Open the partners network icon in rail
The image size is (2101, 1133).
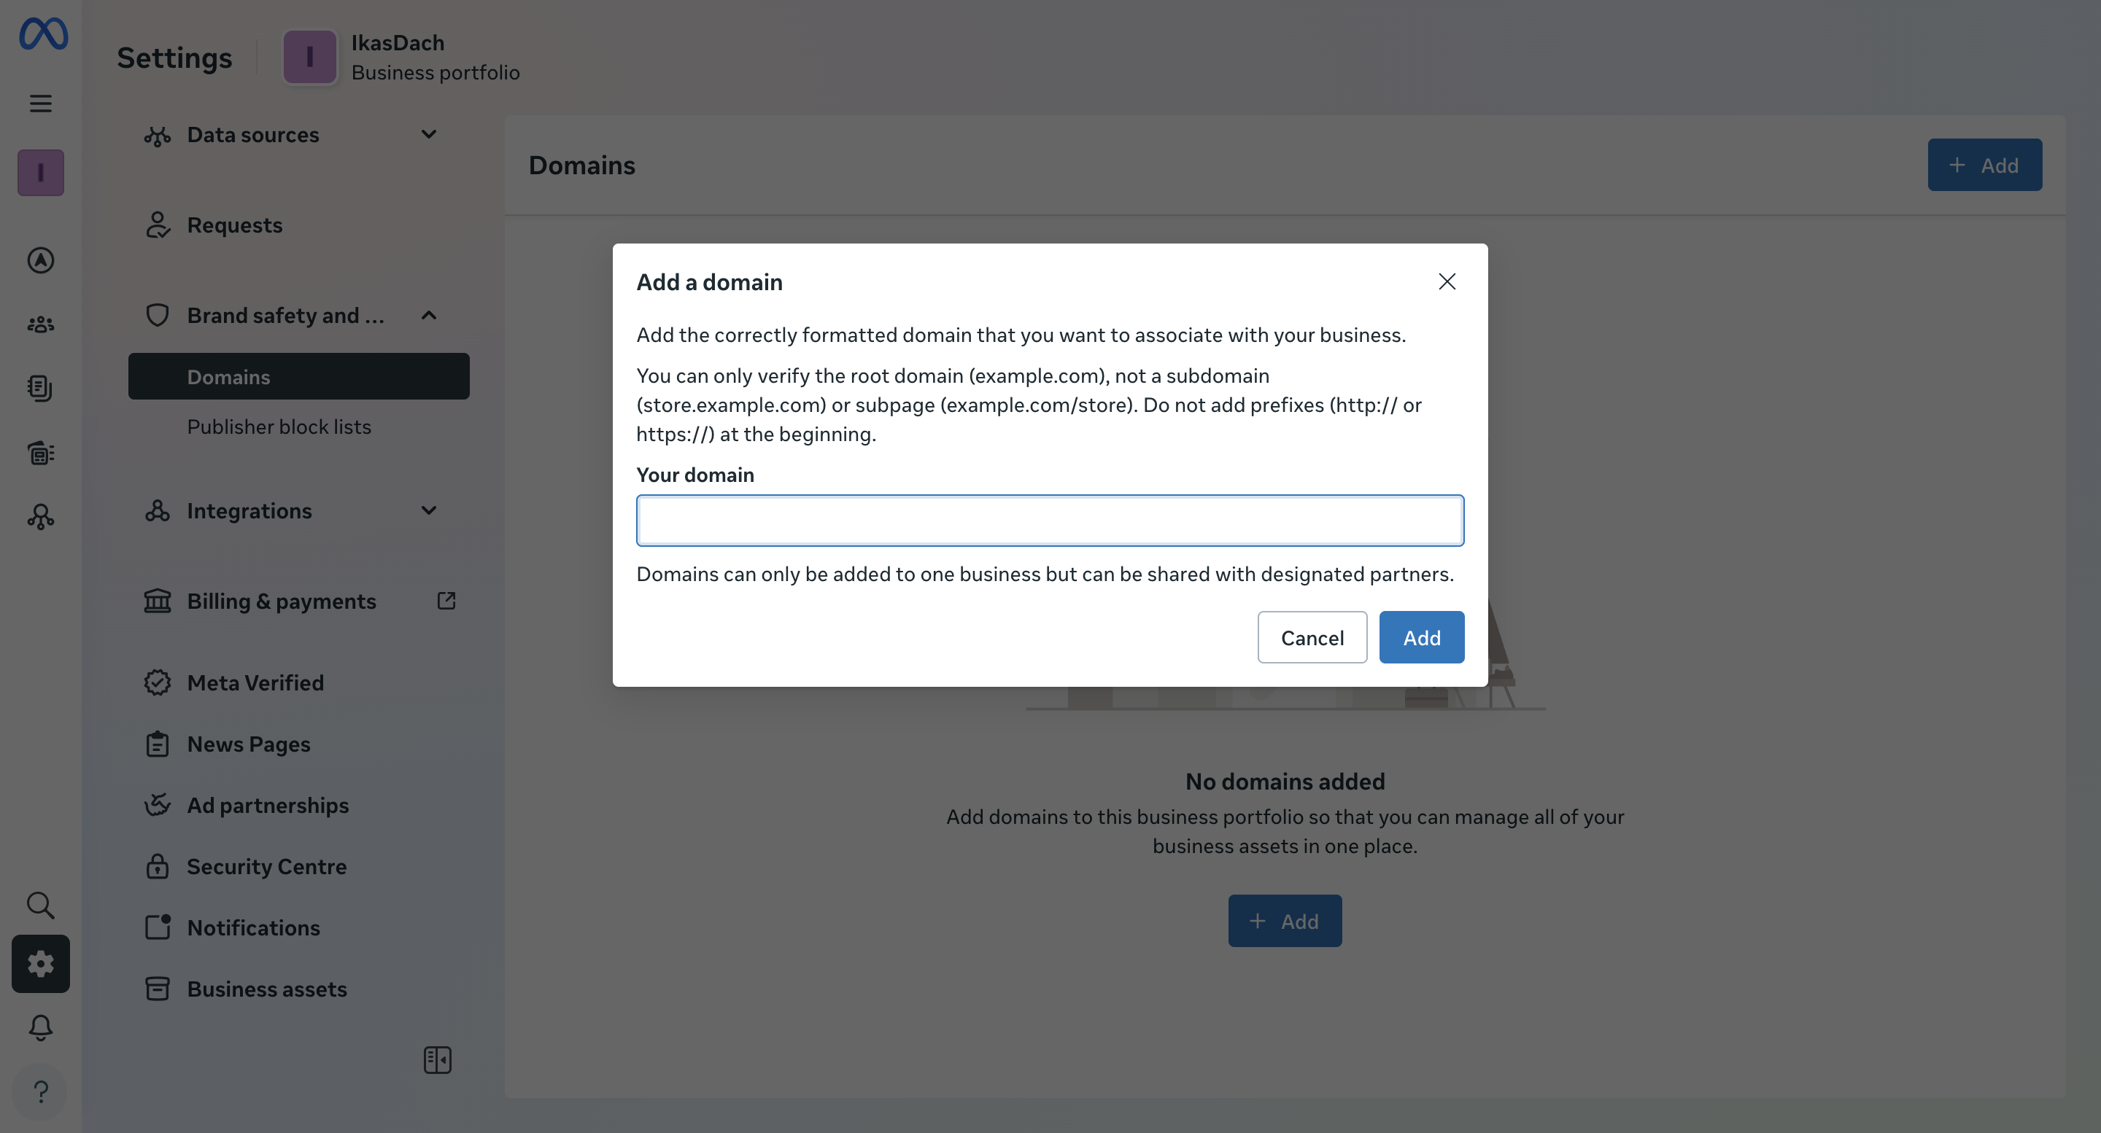click(x=41, y=517)
